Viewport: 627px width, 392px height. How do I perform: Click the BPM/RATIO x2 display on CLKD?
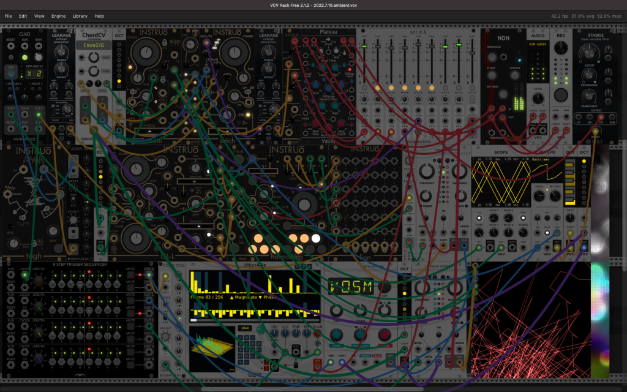pyautogui.click(x=34, y=73)
